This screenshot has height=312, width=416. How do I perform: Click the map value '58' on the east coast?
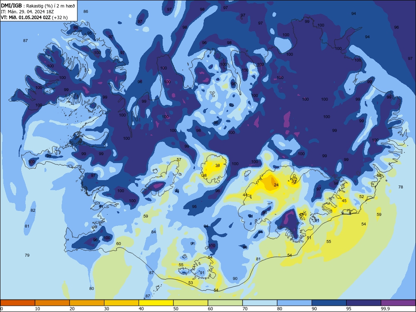379,176
